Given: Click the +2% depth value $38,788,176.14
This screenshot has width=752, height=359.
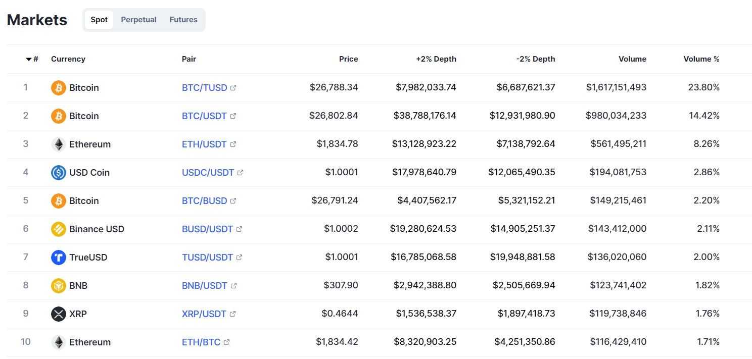Looking at the screenshot, I should (425, 116).
